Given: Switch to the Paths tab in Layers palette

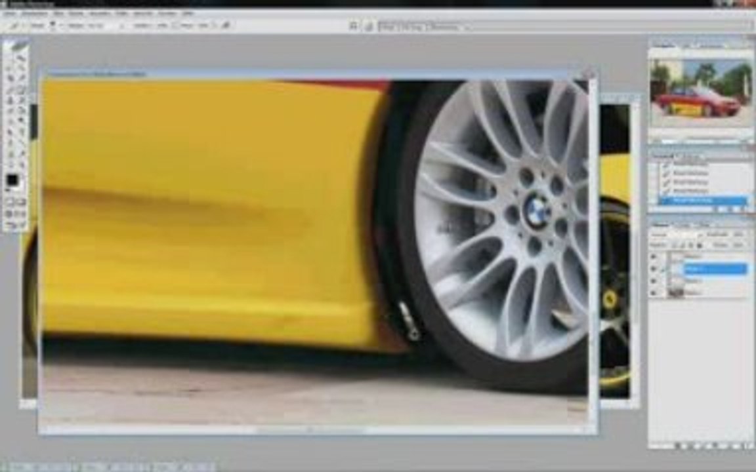Looking at the screenshot, I should [x=704, y=225].
